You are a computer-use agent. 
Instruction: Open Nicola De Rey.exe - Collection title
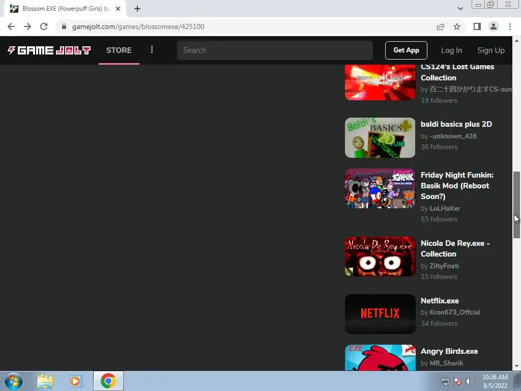point(455,248)
